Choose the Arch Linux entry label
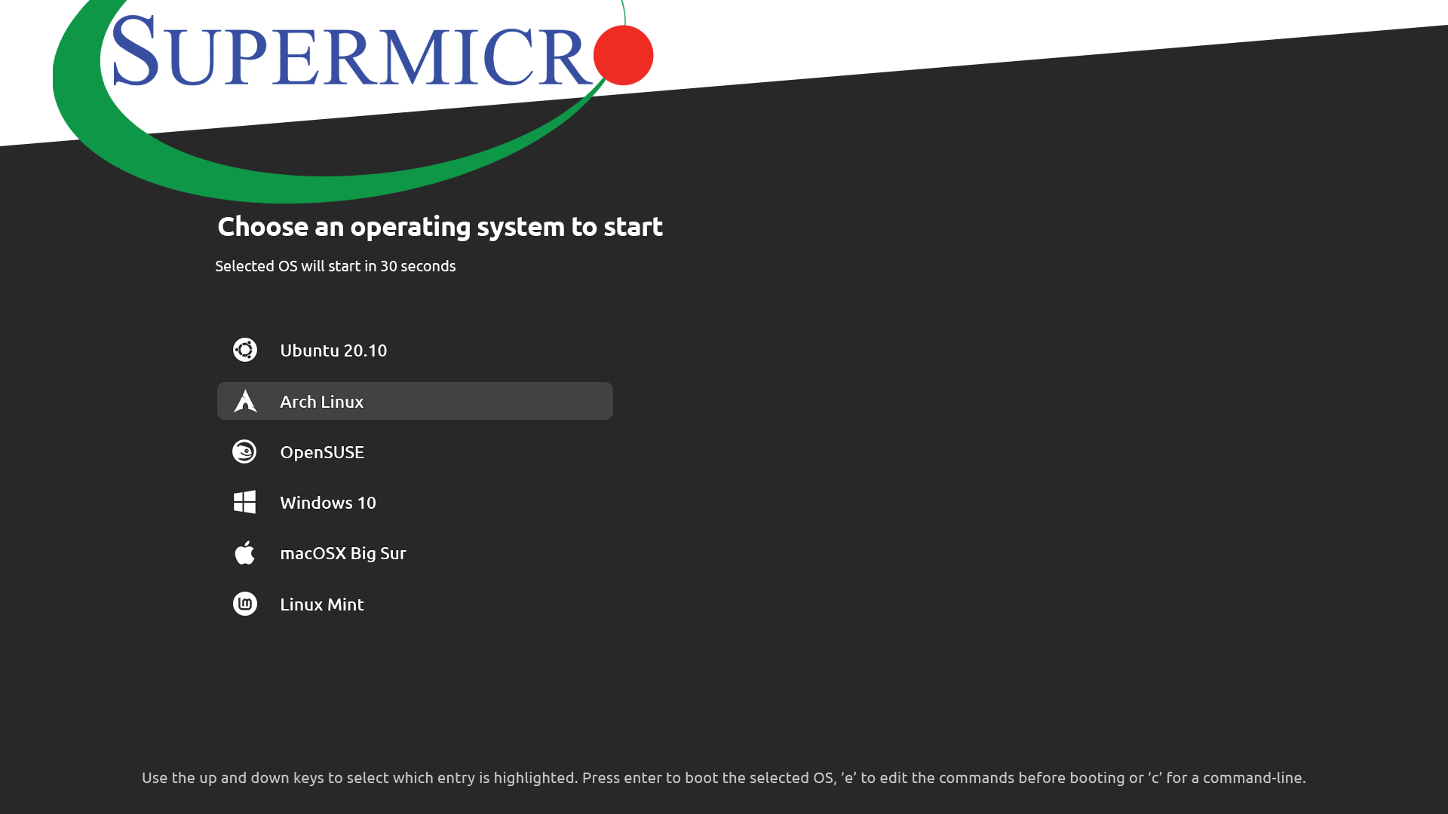Viewport: 1448px width, 814px height. [x=322, y=402]
